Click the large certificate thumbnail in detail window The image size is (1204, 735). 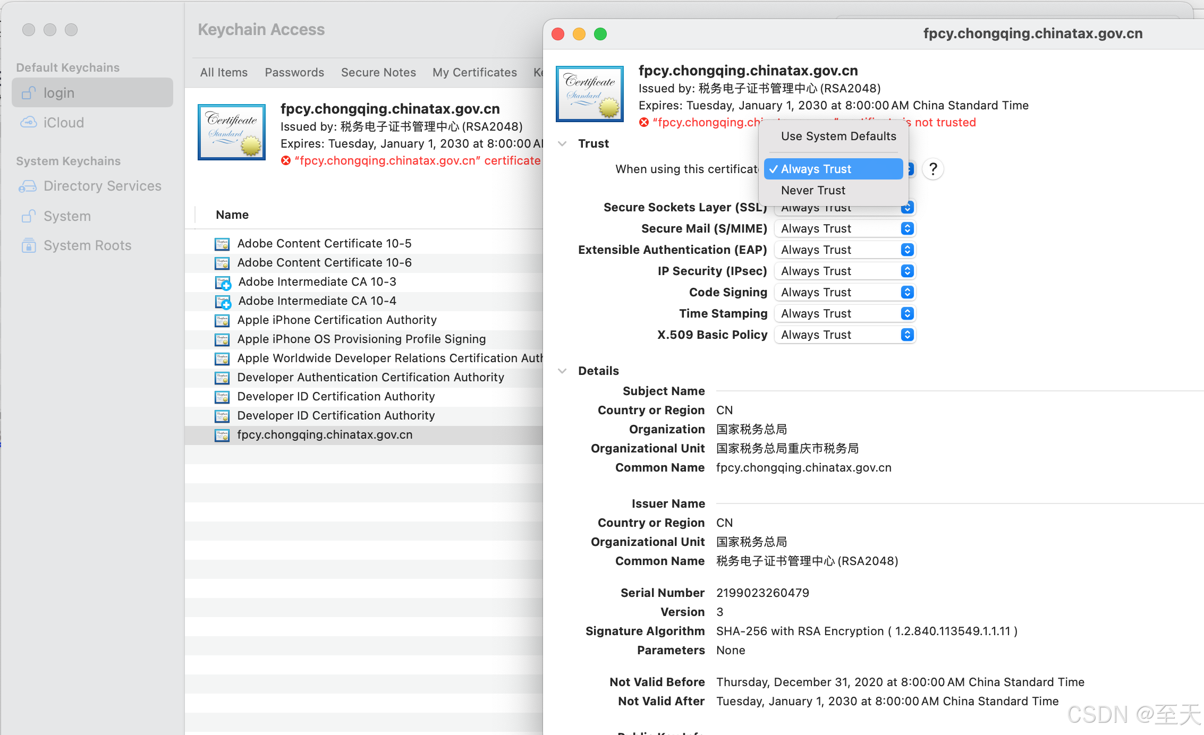point(589,94)
